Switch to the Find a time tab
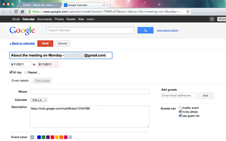Screen dimensions: 226x141 click(x=42, y=81)
